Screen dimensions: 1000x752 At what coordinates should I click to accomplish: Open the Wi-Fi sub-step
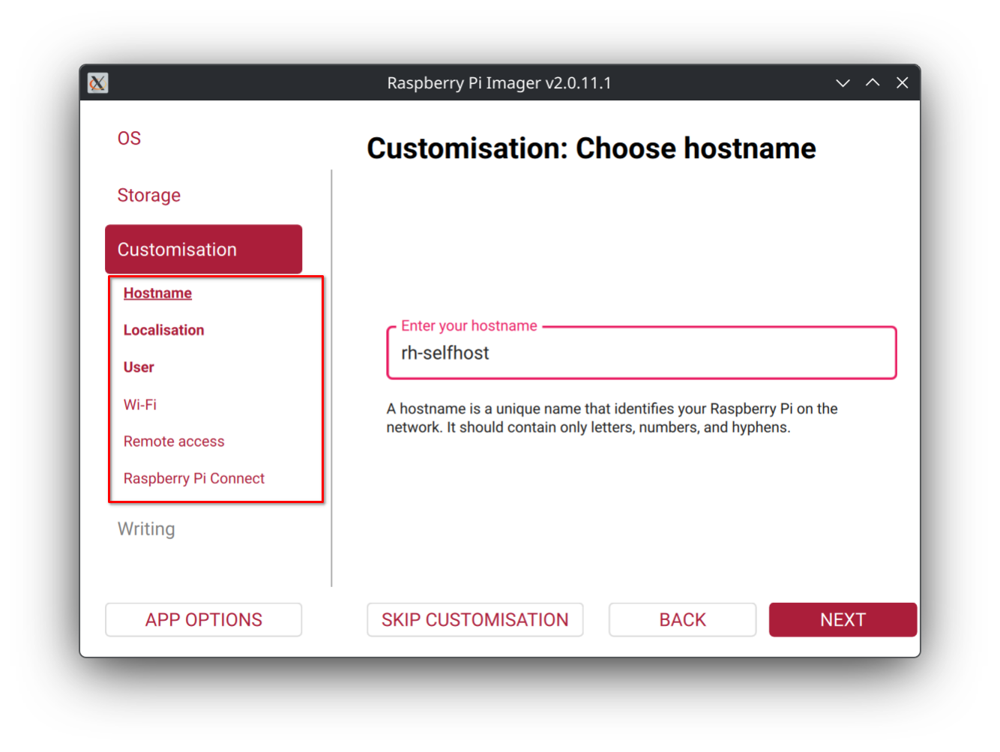[x=140, y=404]
